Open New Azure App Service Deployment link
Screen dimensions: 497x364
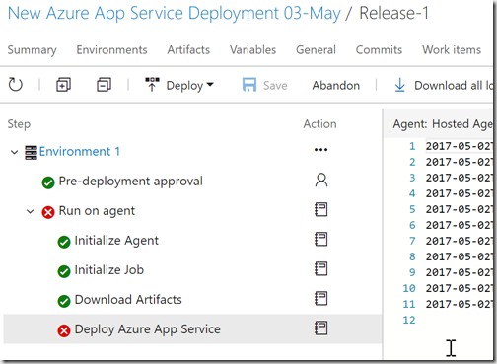pos(174,14)
